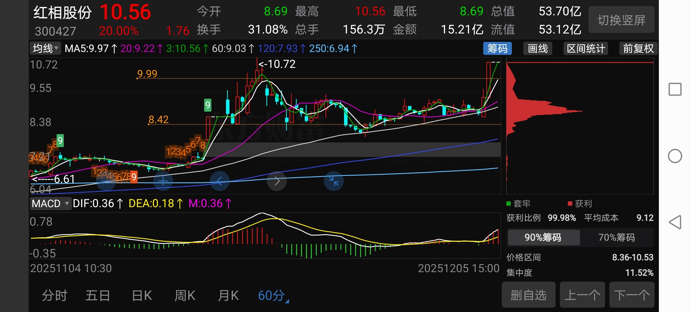Select the 70%筹码 option
The width and height of the screenshot is (691, 312).
(616, 237)
